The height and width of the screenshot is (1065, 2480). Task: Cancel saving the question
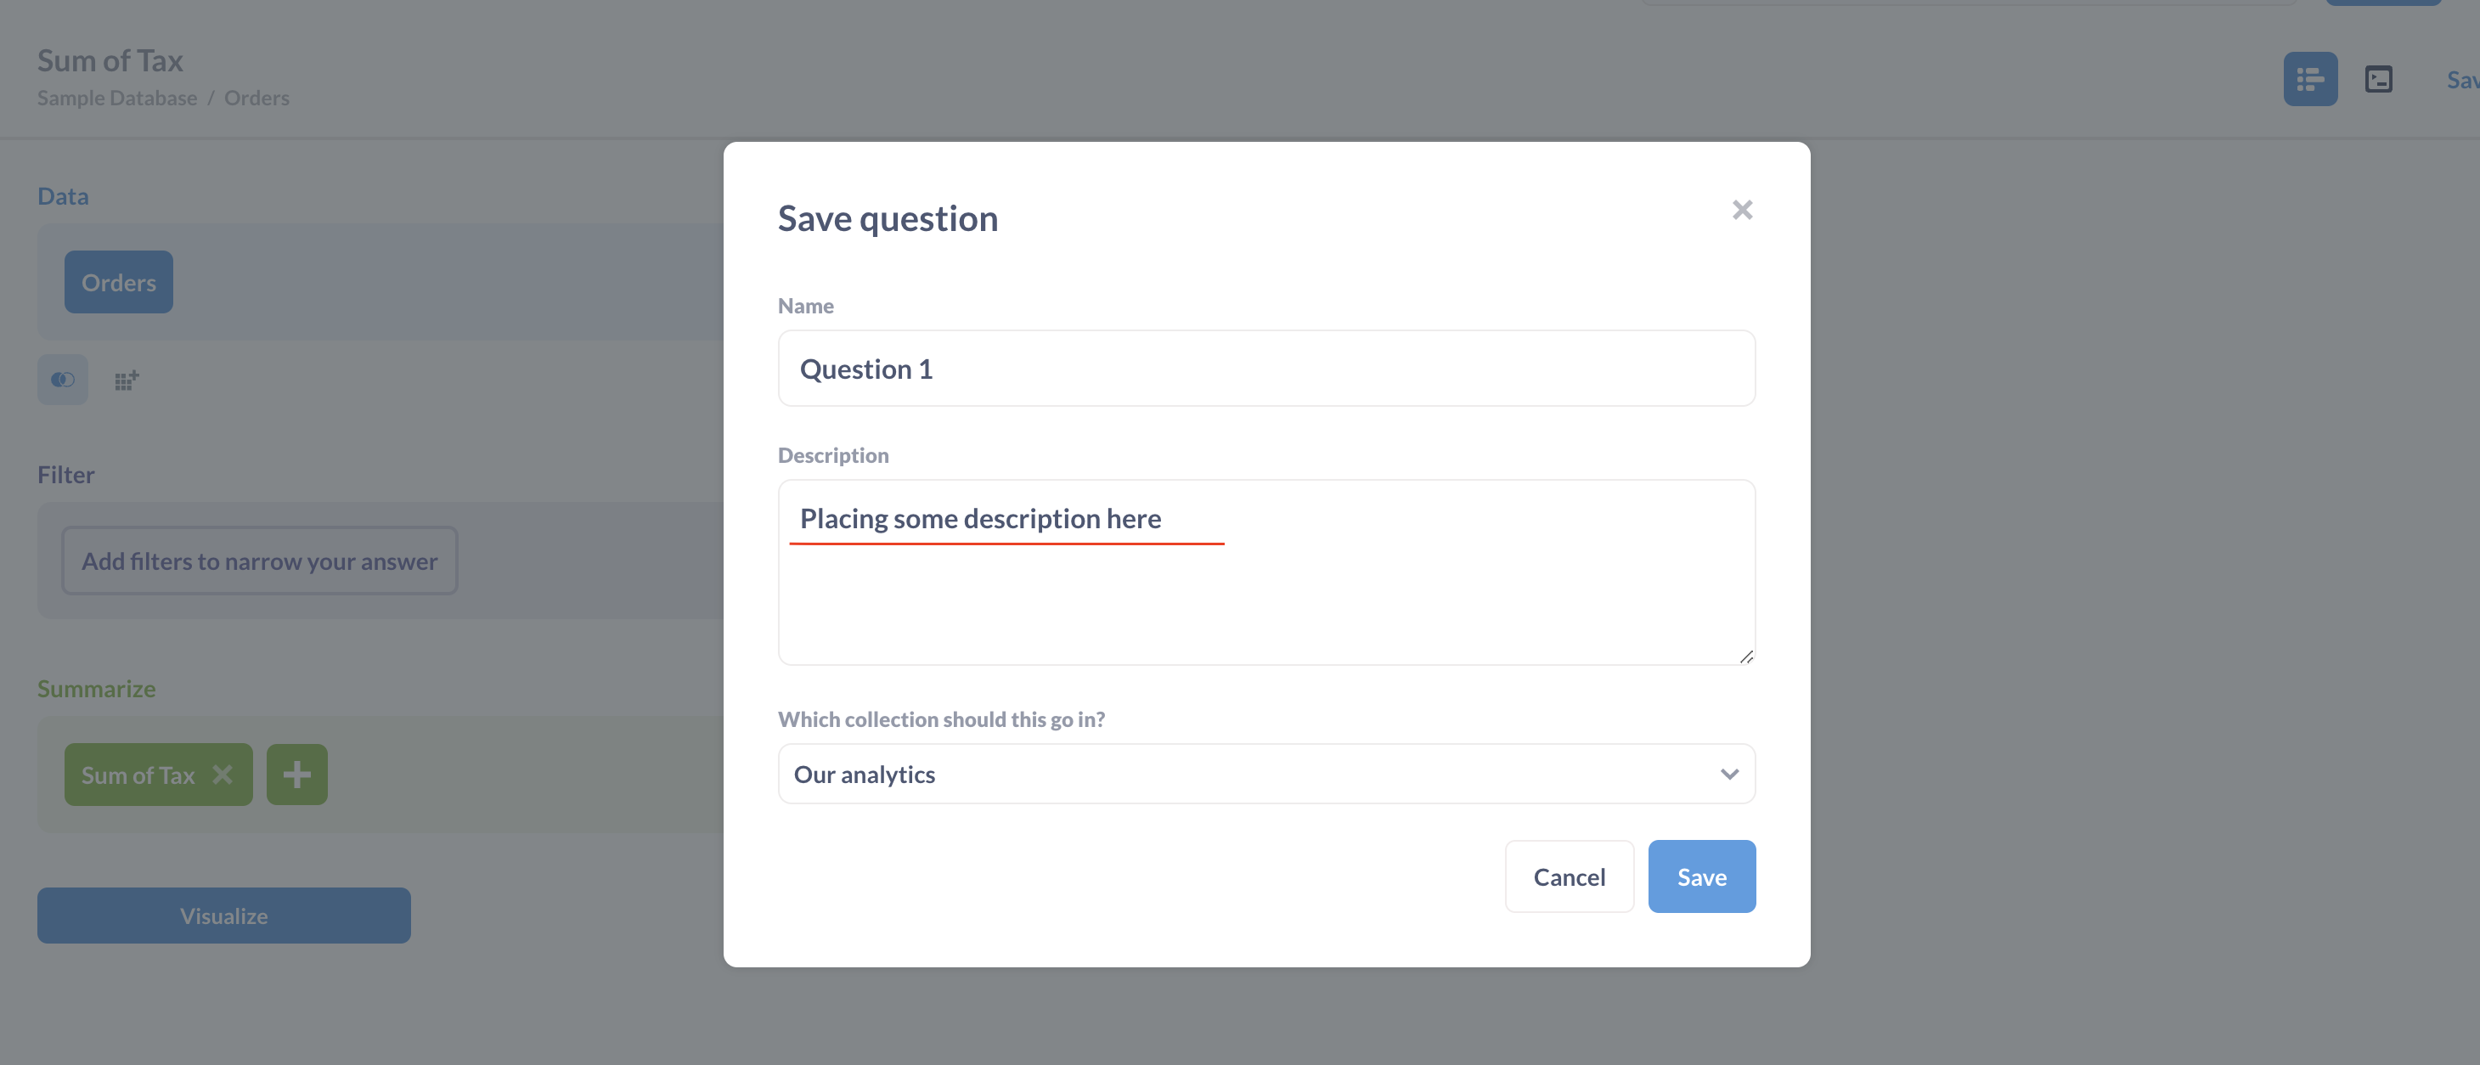pos(1569,876)
